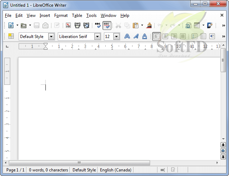
Task: Toggle Numbering list on/off
Action: click(x=194, y=36)
